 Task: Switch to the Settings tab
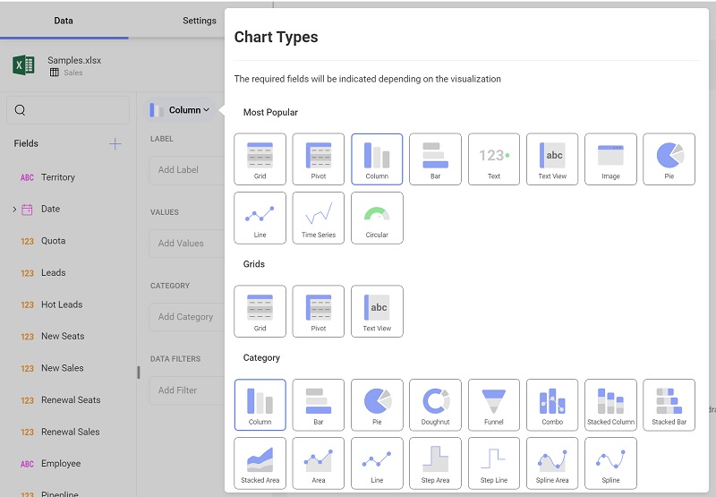199,21
